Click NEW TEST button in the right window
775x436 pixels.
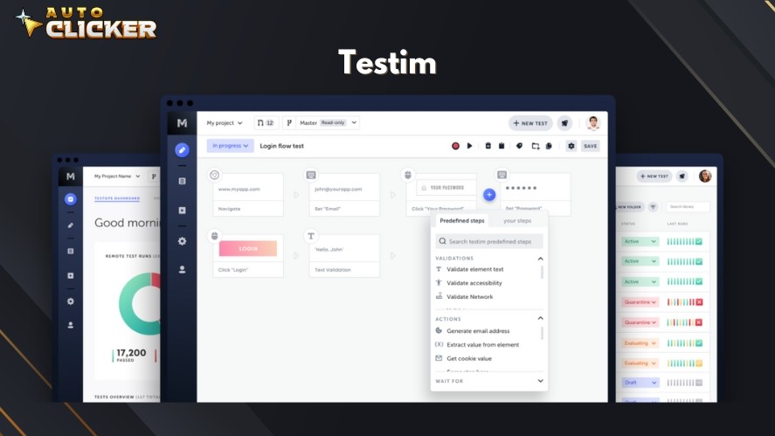(x=654, y=176)
